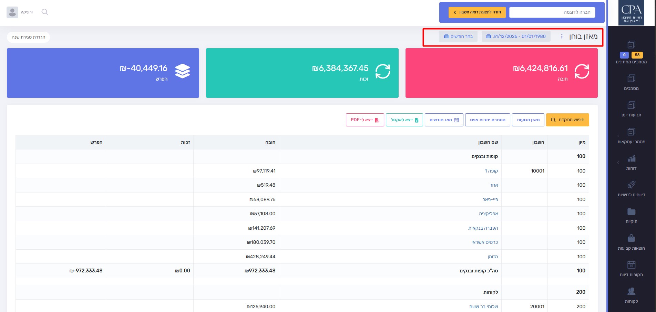Toggle הסתרת יתרות אפס
This screenshot has width=656, height=312.
pyautogui.click(x=488, y=120)
